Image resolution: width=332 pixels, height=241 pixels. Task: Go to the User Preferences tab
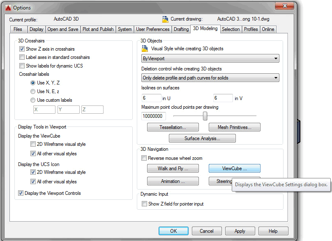152,29
